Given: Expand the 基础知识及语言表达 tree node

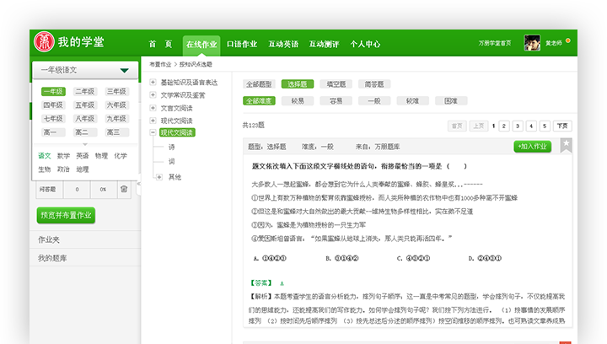Looking at the screenshot, I should pyautogui.click(x=153, y=83).
